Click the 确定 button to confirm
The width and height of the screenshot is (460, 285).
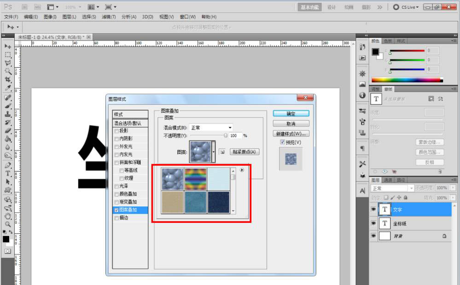click(x=291, y=113)
